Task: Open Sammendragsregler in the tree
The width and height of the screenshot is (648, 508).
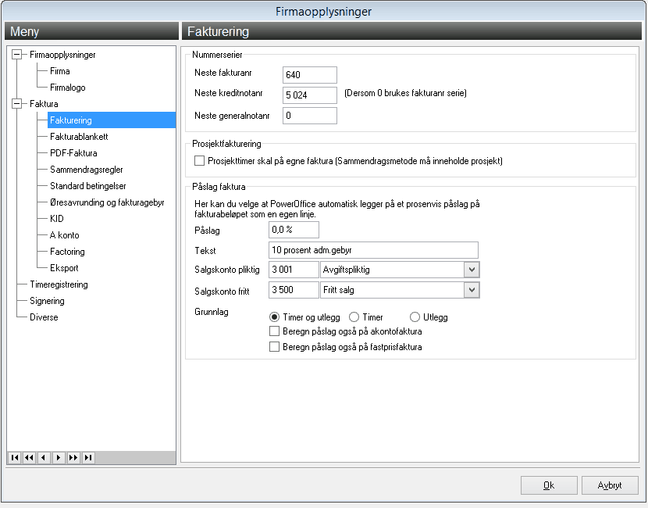Action: pos(87,170)
